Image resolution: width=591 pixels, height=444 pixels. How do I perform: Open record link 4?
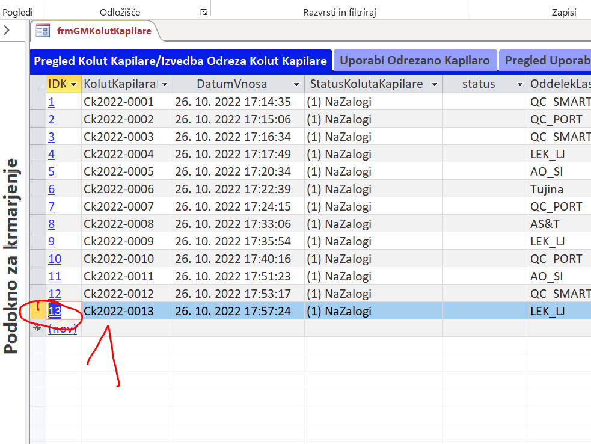click(51, 154)
